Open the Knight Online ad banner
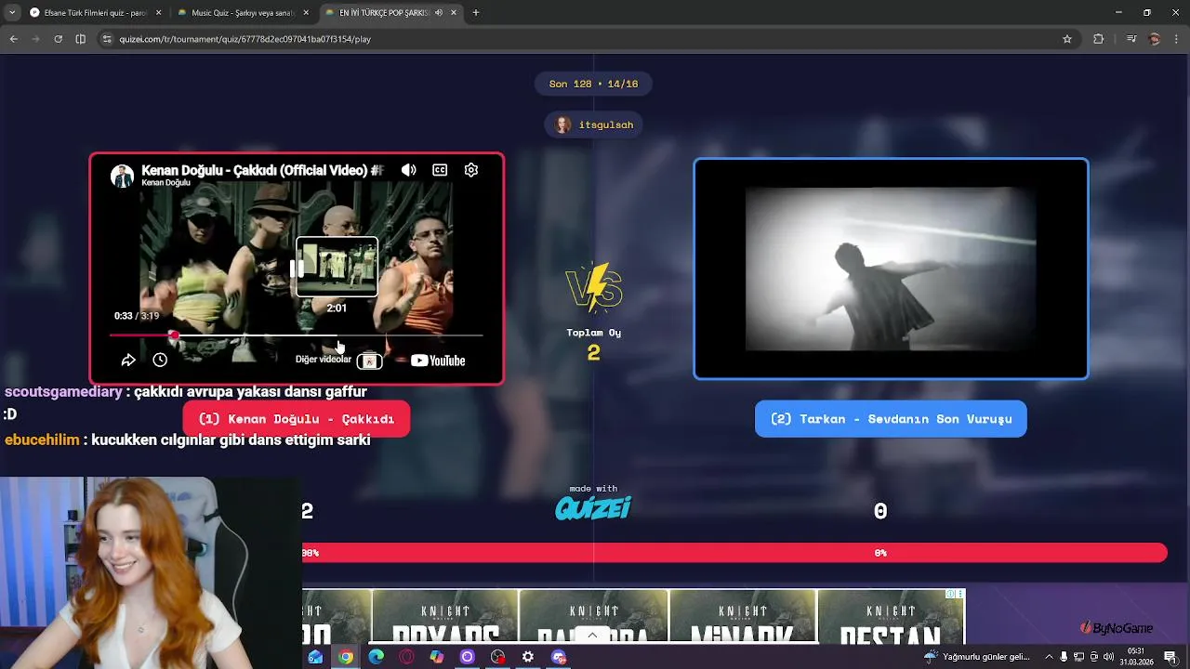1190x669 pixels. (x=633, y=616)
